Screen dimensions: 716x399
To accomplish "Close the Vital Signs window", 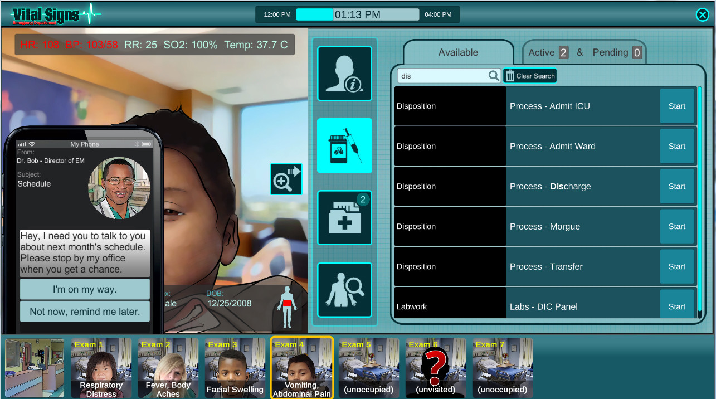I will click(x=703, y=15).
